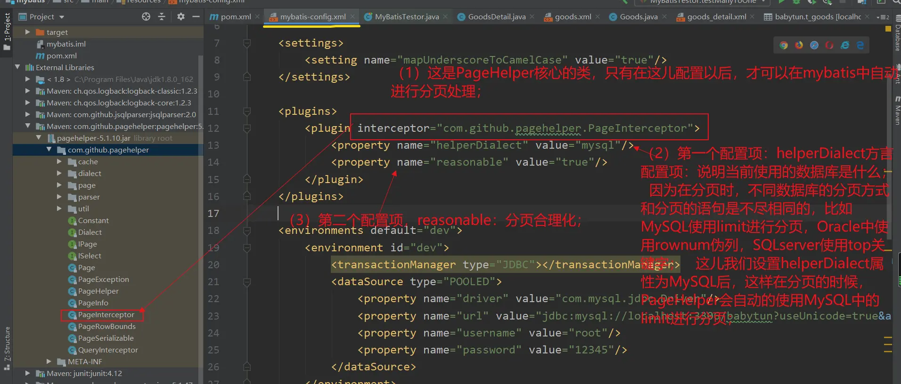Close the MyBatisTestor.java tab
This screenshot has height=384, width=901.
tap(445, 16)
